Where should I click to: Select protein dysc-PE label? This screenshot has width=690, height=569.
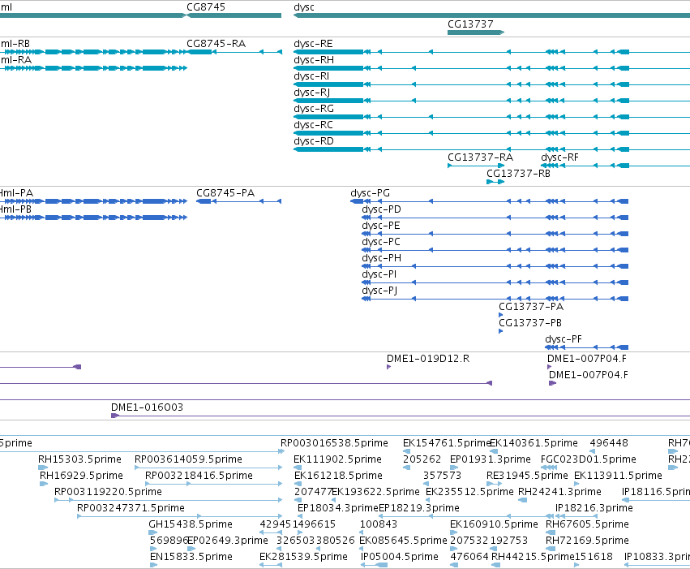[x=381, y=226]
